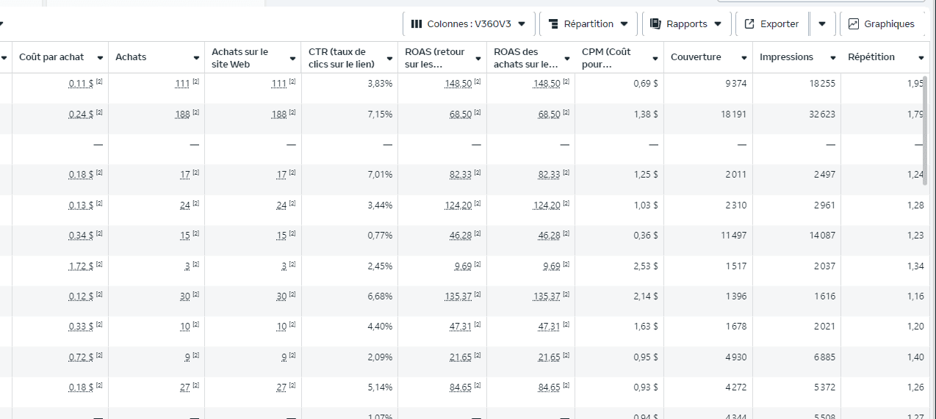The image size is (936, 419).
Task: Click Achats value 111
Action: pos(183,84)
